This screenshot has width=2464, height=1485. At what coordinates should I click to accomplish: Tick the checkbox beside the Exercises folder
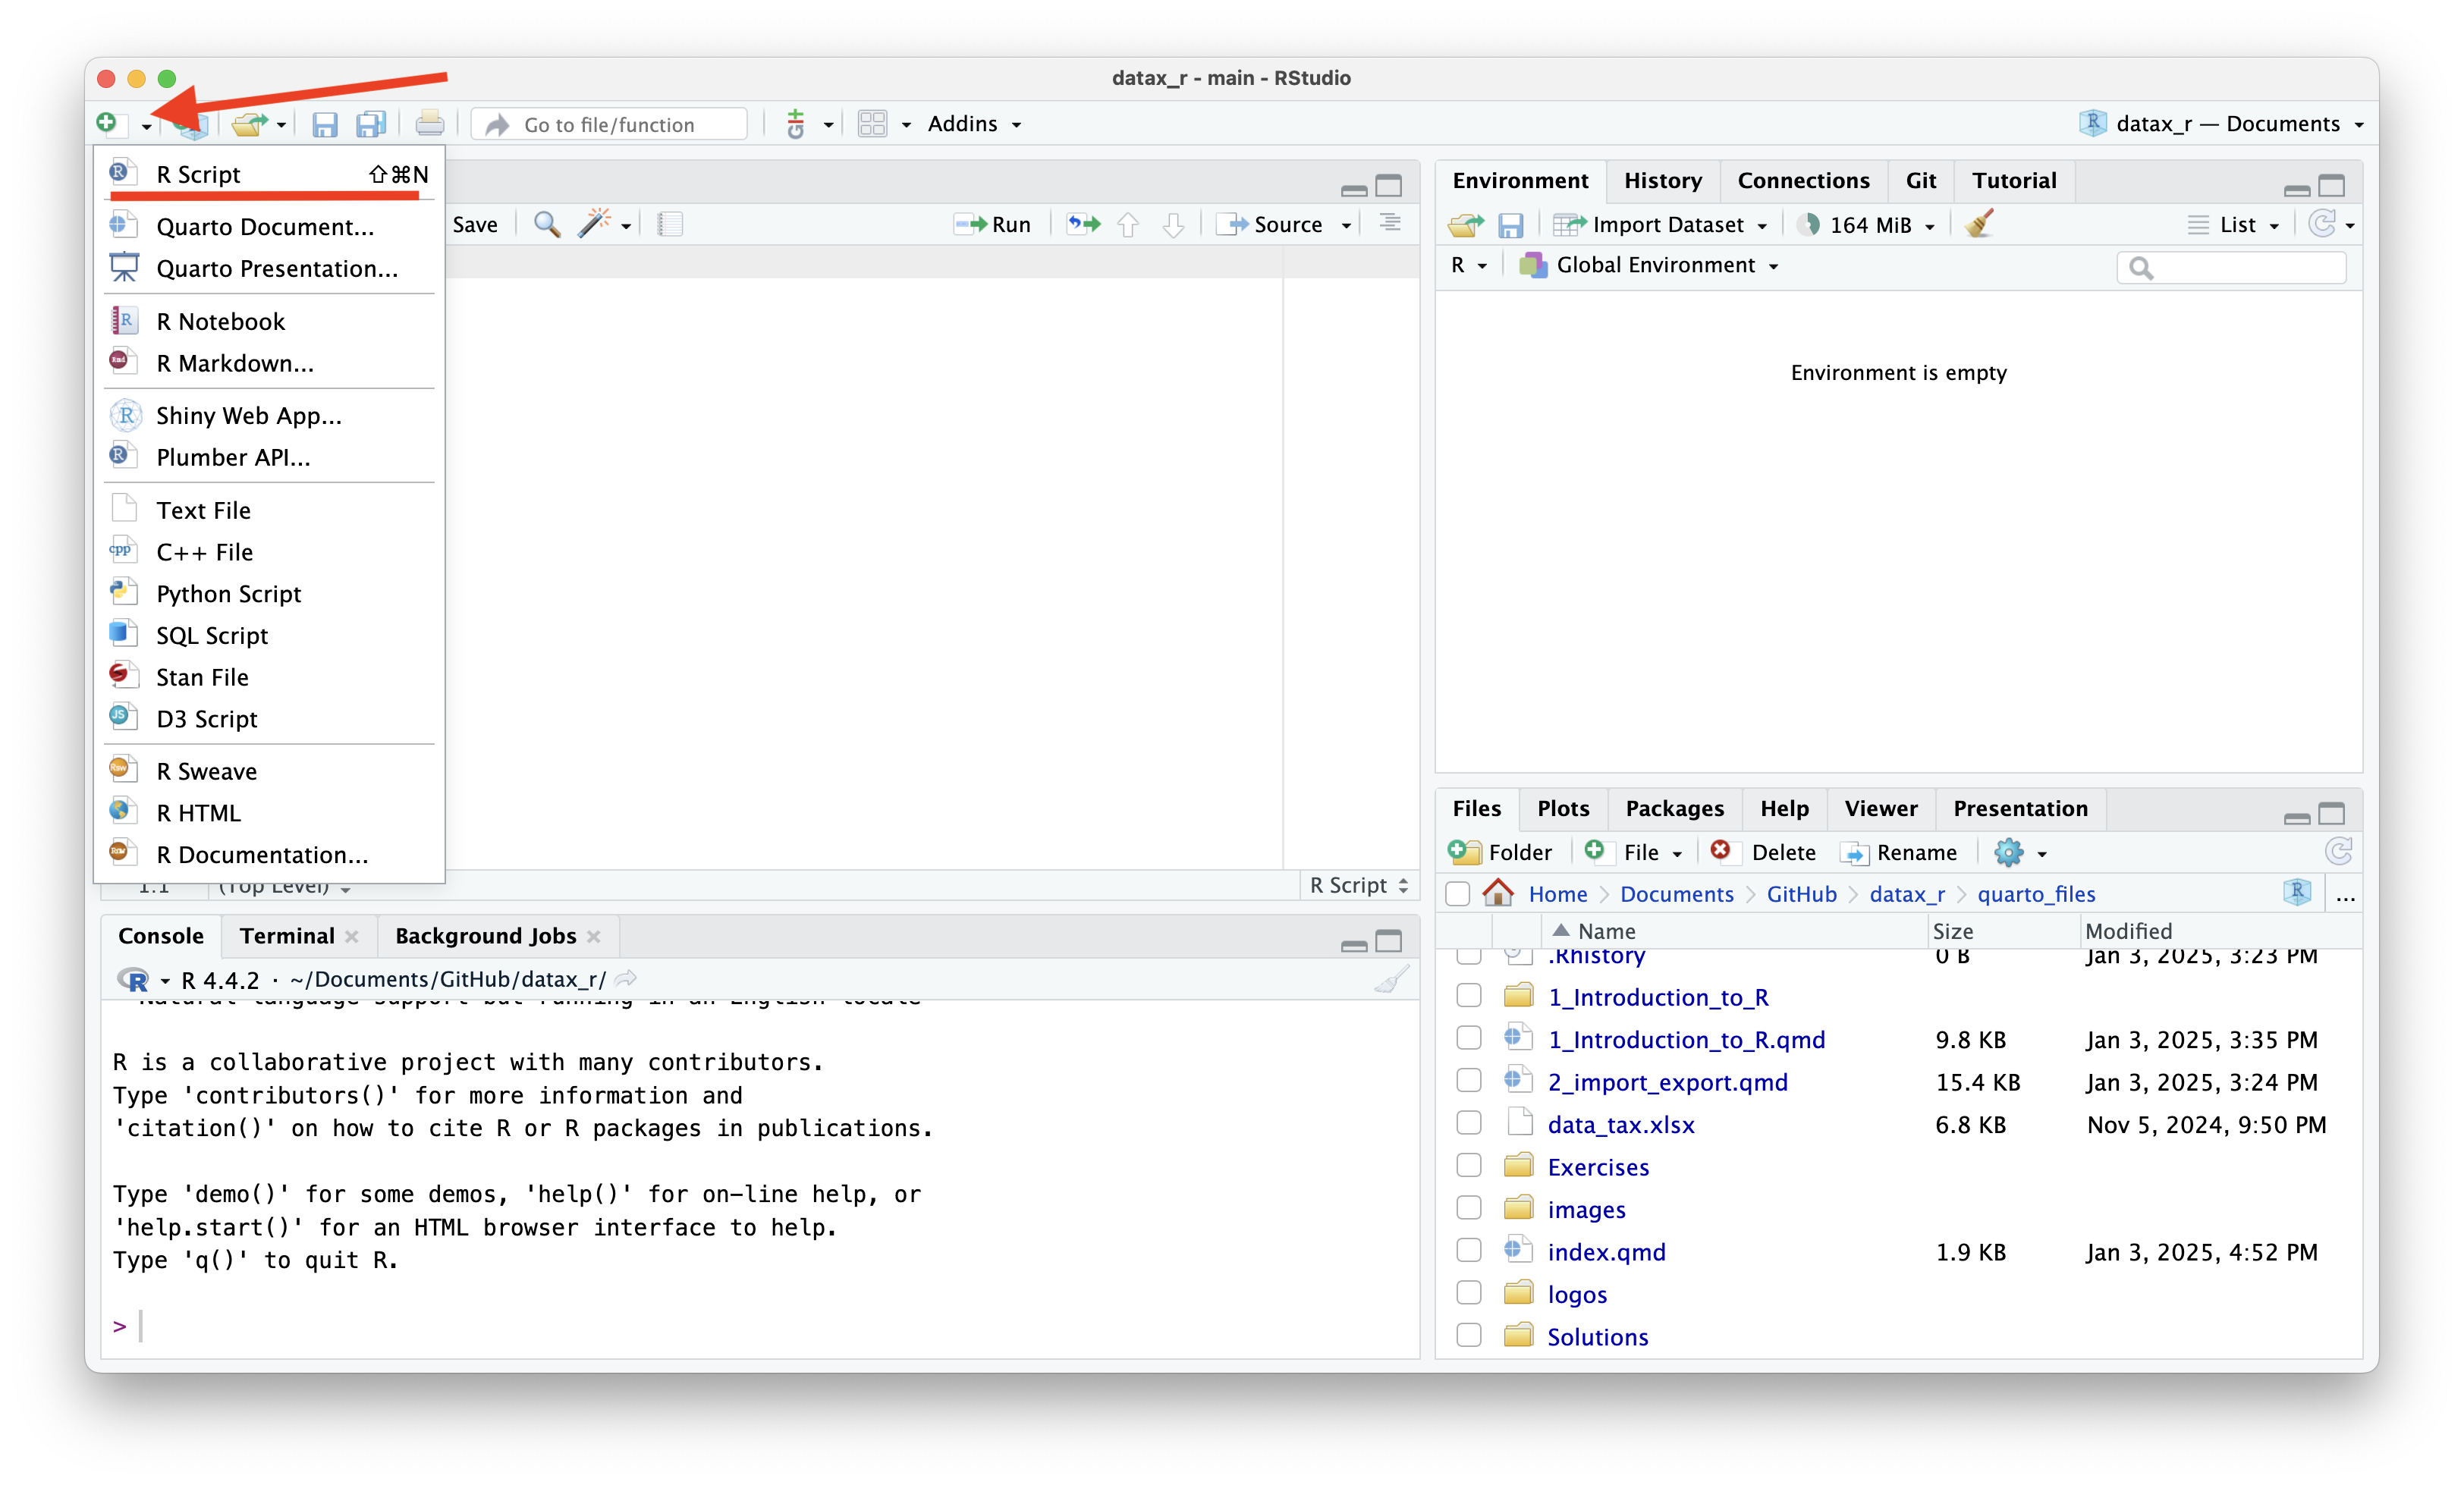coord(1468,1166)
